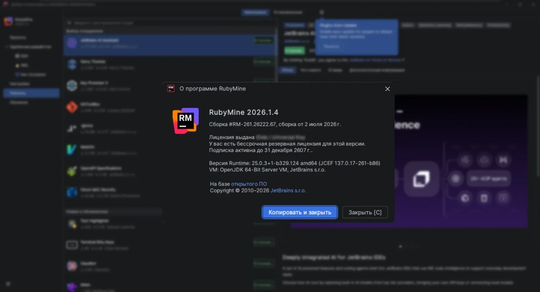Click the О программе RubyMine title text

click(x=212, y=88)
